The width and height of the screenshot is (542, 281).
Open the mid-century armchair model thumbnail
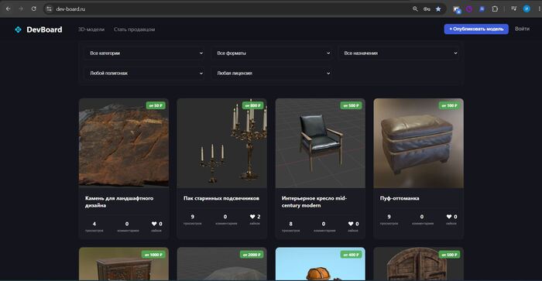point(320,143)
